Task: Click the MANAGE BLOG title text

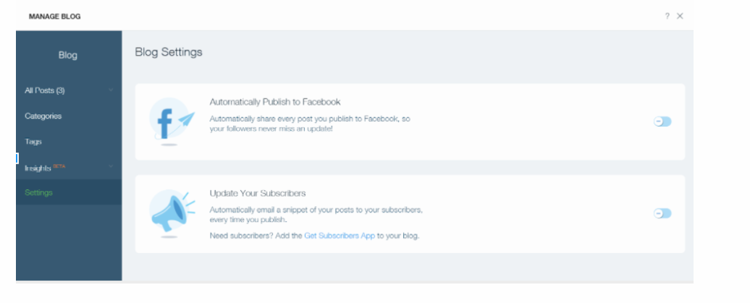Action: 54,16
